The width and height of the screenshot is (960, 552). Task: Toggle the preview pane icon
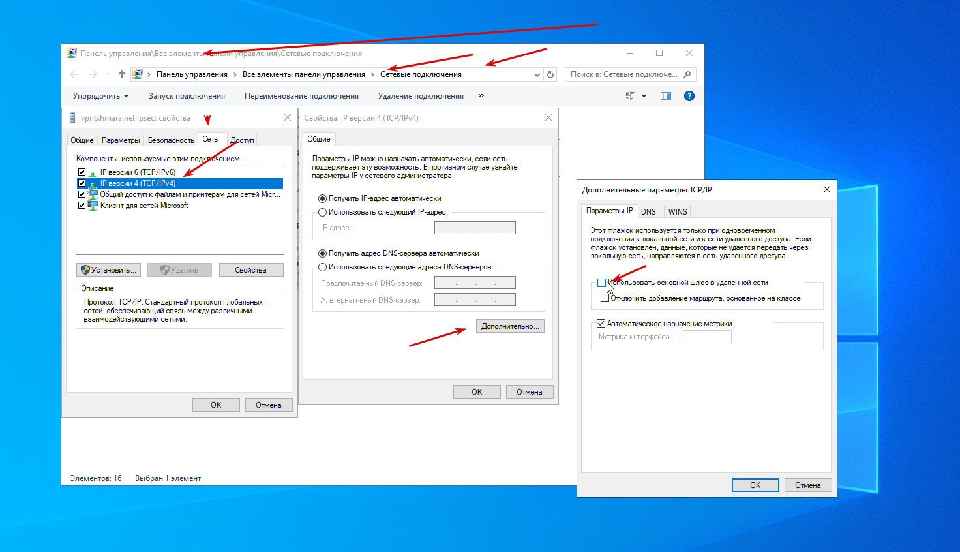coord(666,96)
